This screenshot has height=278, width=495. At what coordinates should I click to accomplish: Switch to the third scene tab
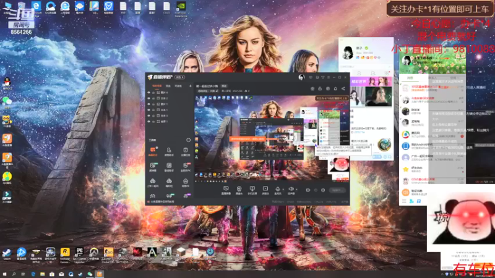tap(178, 86)
